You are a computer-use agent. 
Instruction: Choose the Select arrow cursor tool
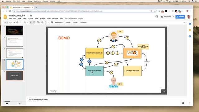pyautogui.click(x=31, y=22)
